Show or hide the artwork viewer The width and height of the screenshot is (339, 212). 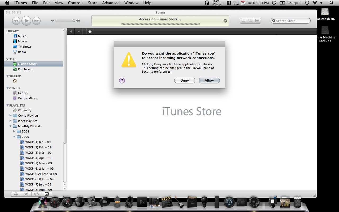pyautogui.click(x=47, y=194)
